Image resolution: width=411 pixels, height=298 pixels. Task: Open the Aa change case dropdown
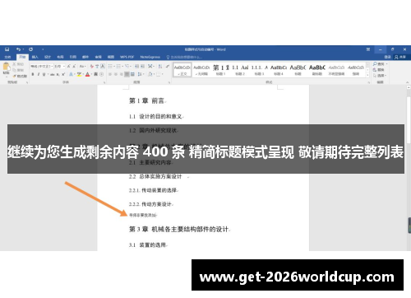[82, 67]
